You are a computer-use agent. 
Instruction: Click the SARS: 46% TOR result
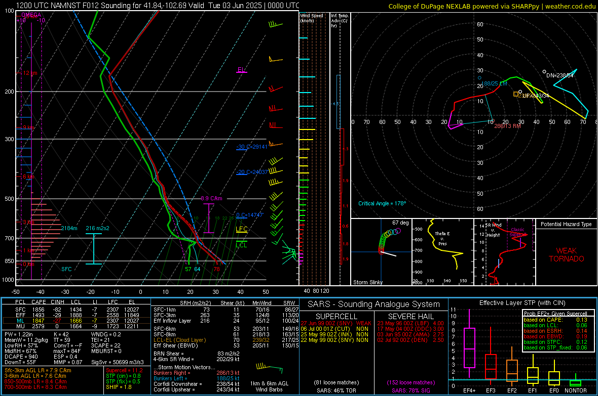point(336,390)
